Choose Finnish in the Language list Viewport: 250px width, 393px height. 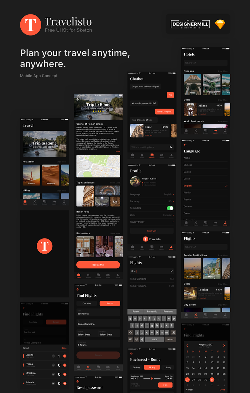click(188, 192)
